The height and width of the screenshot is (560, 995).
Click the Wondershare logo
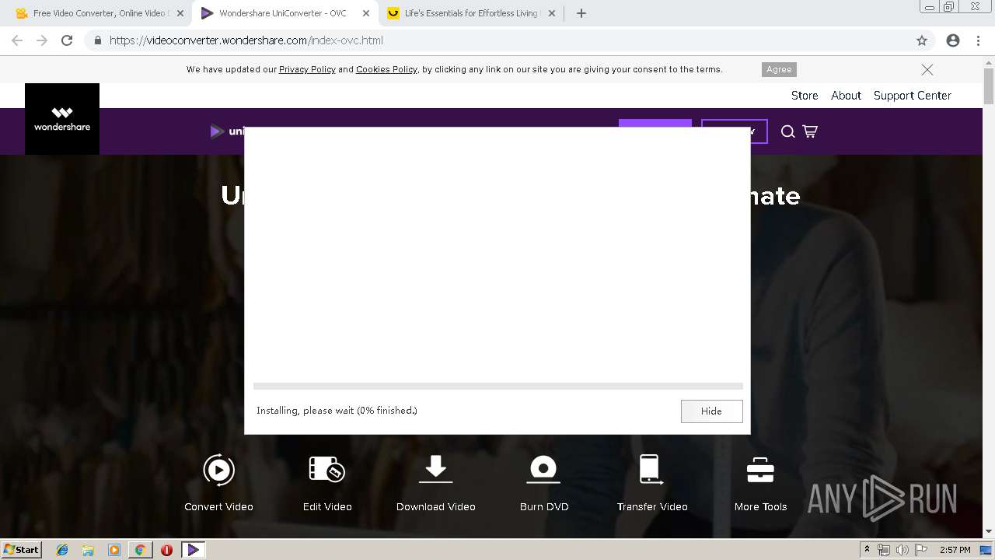point(62,119)
